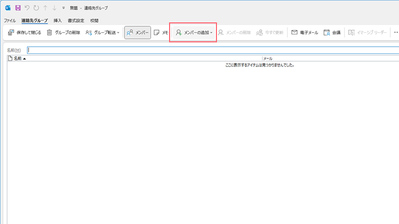Viewport: 399px width, 224px height.
Task: Click the Undo arrow icon
Action: [27, 8]
